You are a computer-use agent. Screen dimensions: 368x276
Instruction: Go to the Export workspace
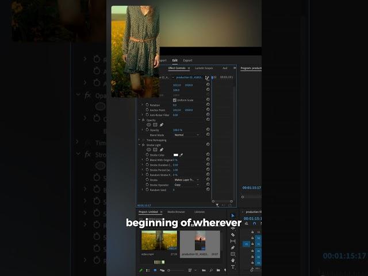(187, 60)
